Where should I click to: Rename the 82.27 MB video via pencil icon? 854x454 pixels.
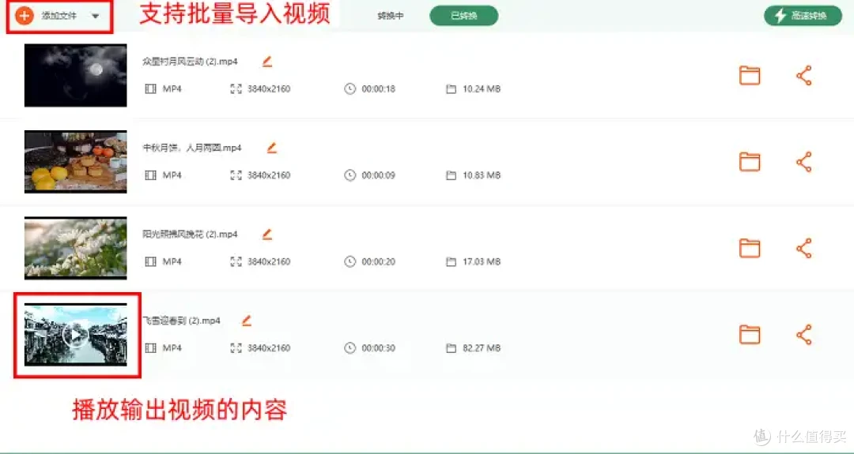coord(247,321)
